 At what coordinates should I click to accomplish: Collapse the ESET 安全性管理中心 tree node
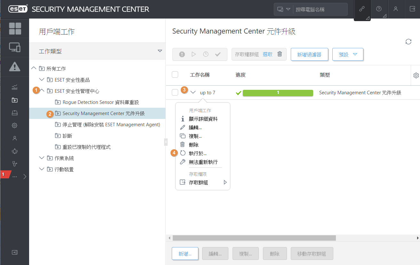(42, 91)
